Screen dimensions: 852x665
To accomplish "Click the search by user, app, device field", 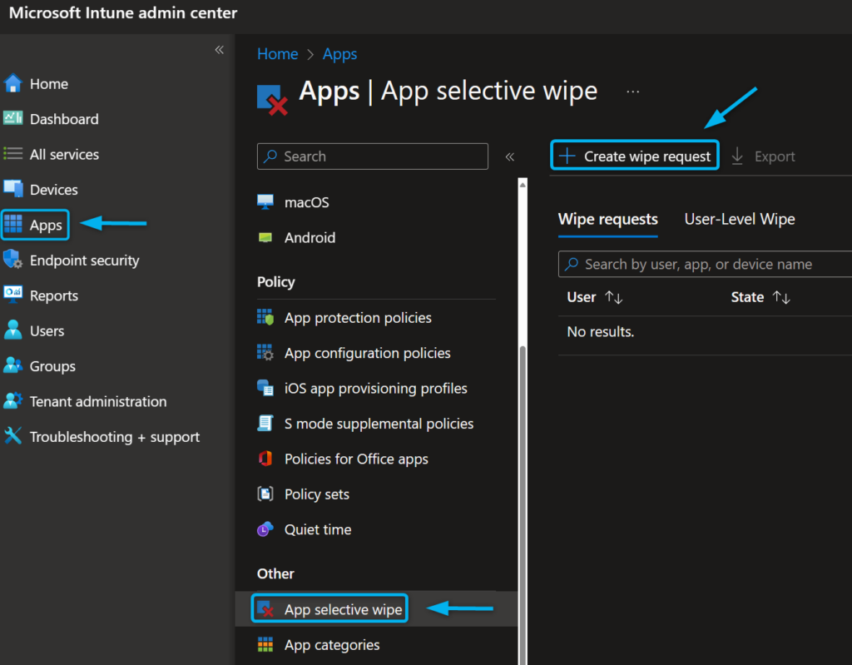I will 704,264.
